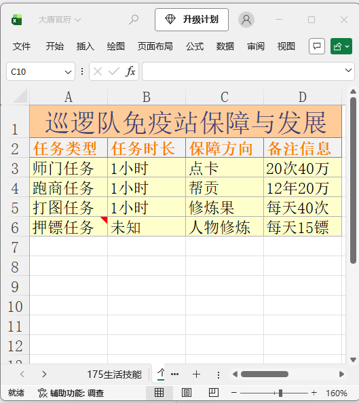
Task: Select the title cell 巡逻队免疫站保障与发展
Action: (x=185, y=122)
